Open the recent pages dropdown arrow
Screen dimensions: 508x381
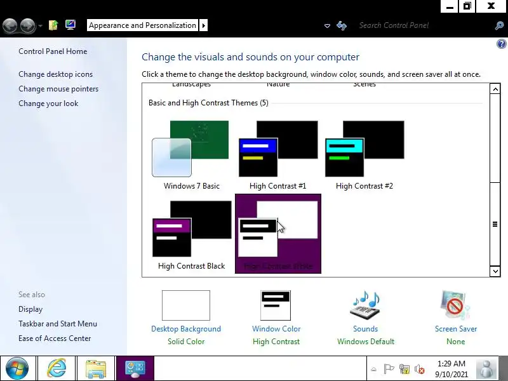(40, 25)
